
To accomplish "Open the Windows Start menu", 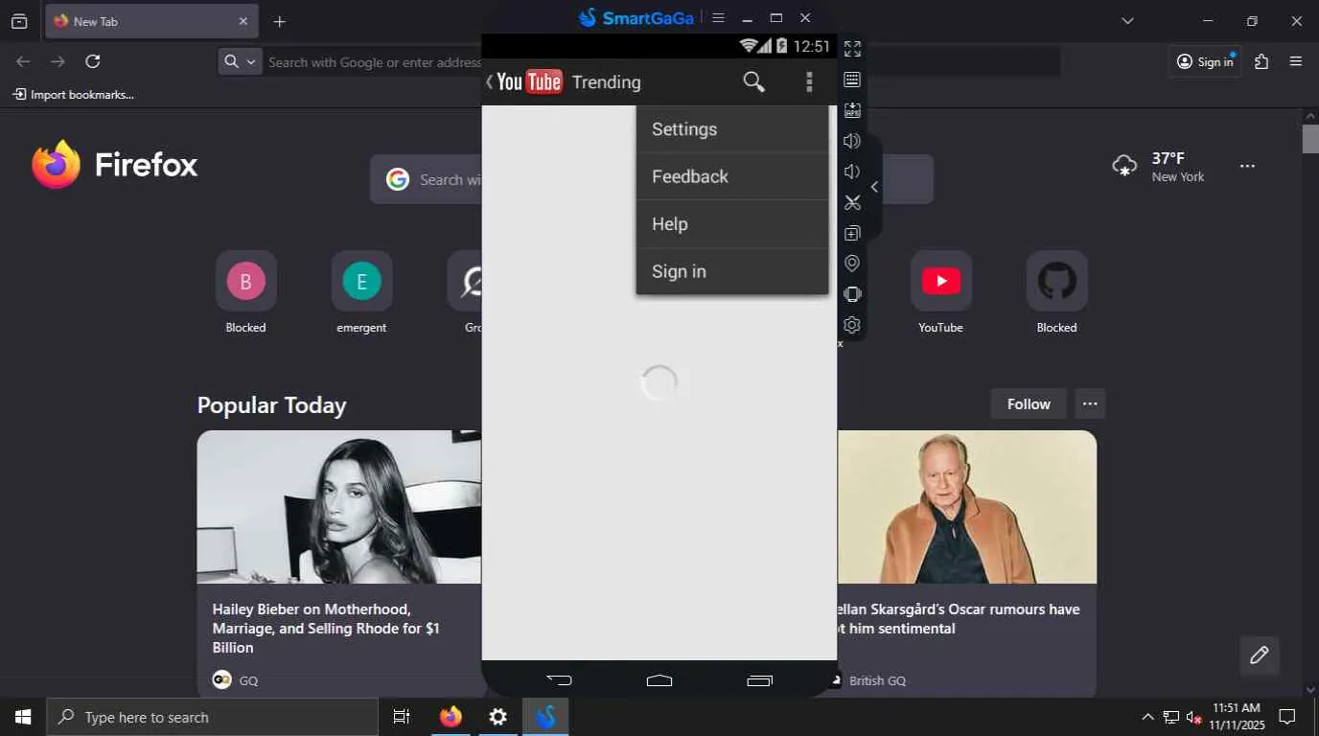I will click(x=23, y=717).
